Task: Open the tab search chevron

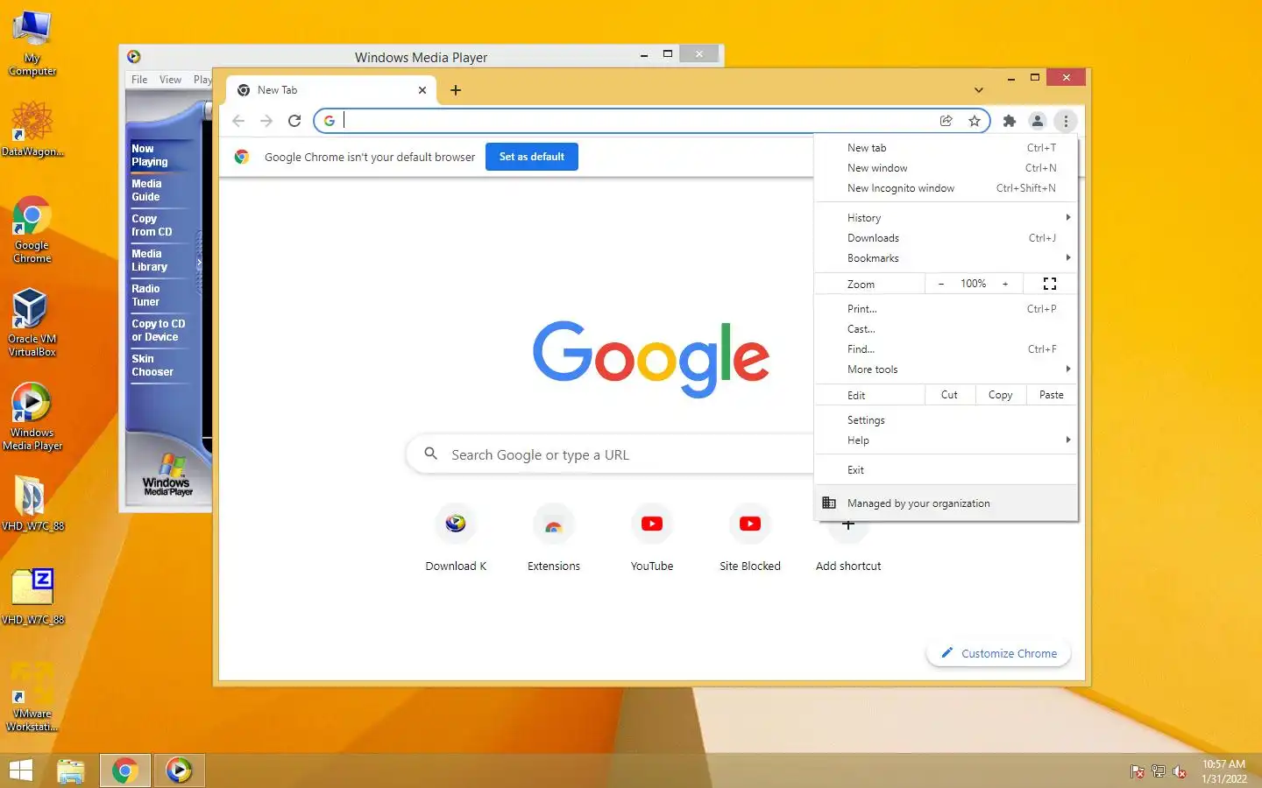Action: [x=978, y=90]
